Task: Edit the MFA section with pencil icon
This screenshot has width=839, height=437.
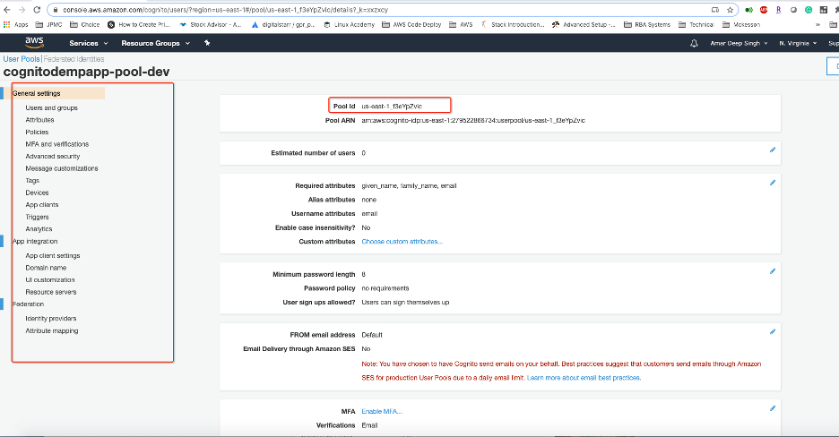Action: point(773,408)
